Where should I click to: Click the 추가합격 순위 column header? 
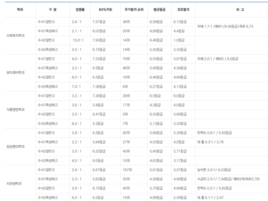(134, 10)
